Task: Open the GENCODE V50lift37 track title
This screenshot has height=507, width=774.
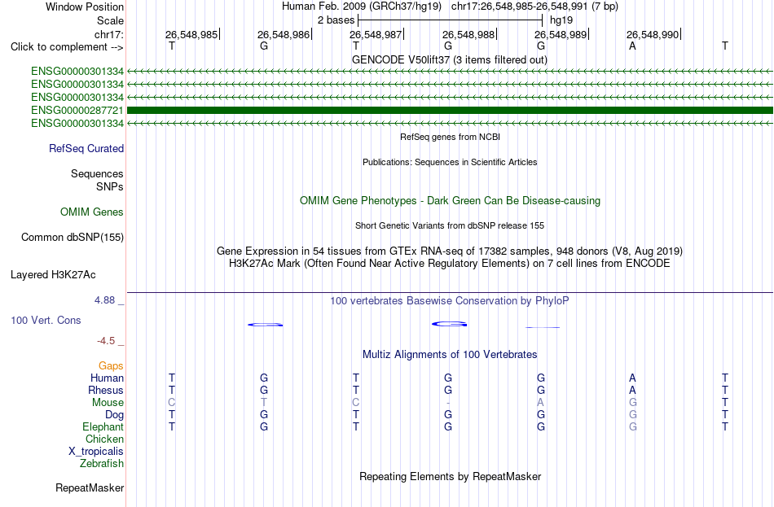Action: coord(449,59)
